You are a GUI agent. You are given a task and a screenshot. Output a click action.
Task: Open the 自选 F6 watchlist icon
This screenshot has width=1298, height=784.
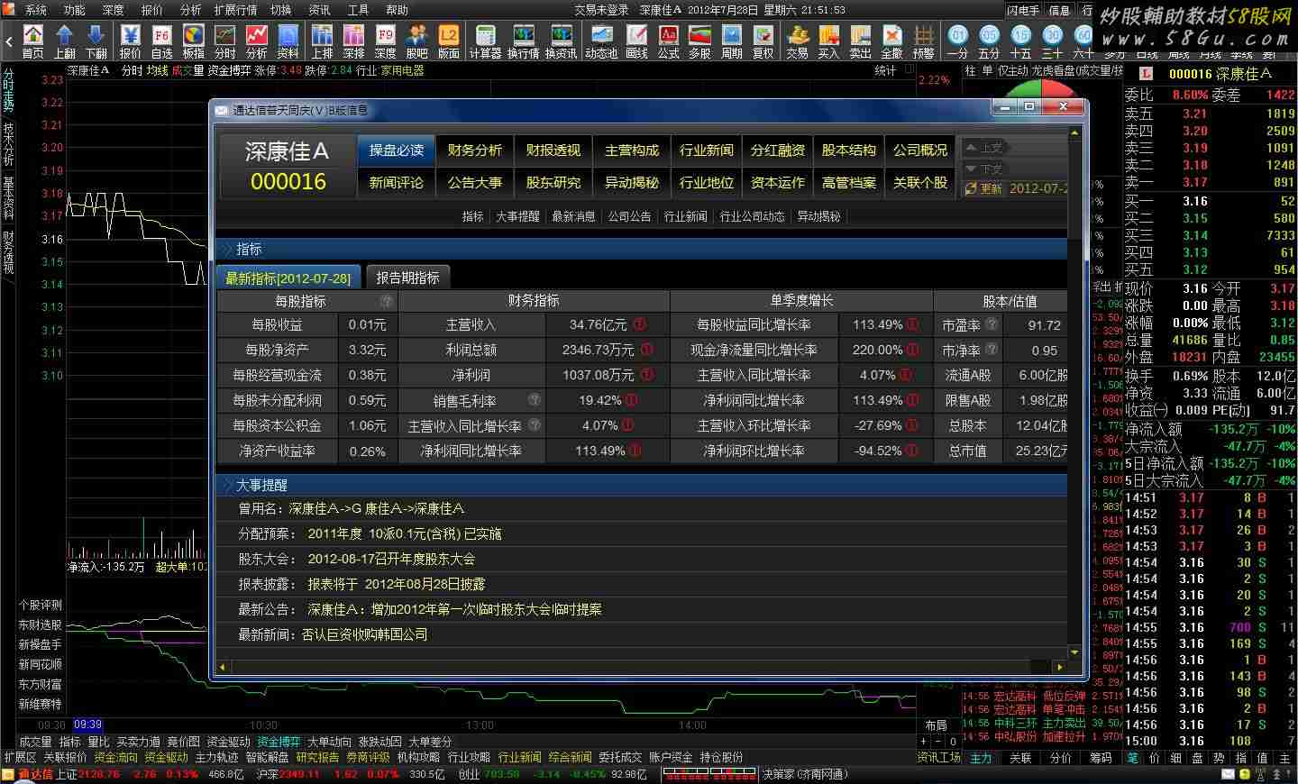tap(162, 41)
